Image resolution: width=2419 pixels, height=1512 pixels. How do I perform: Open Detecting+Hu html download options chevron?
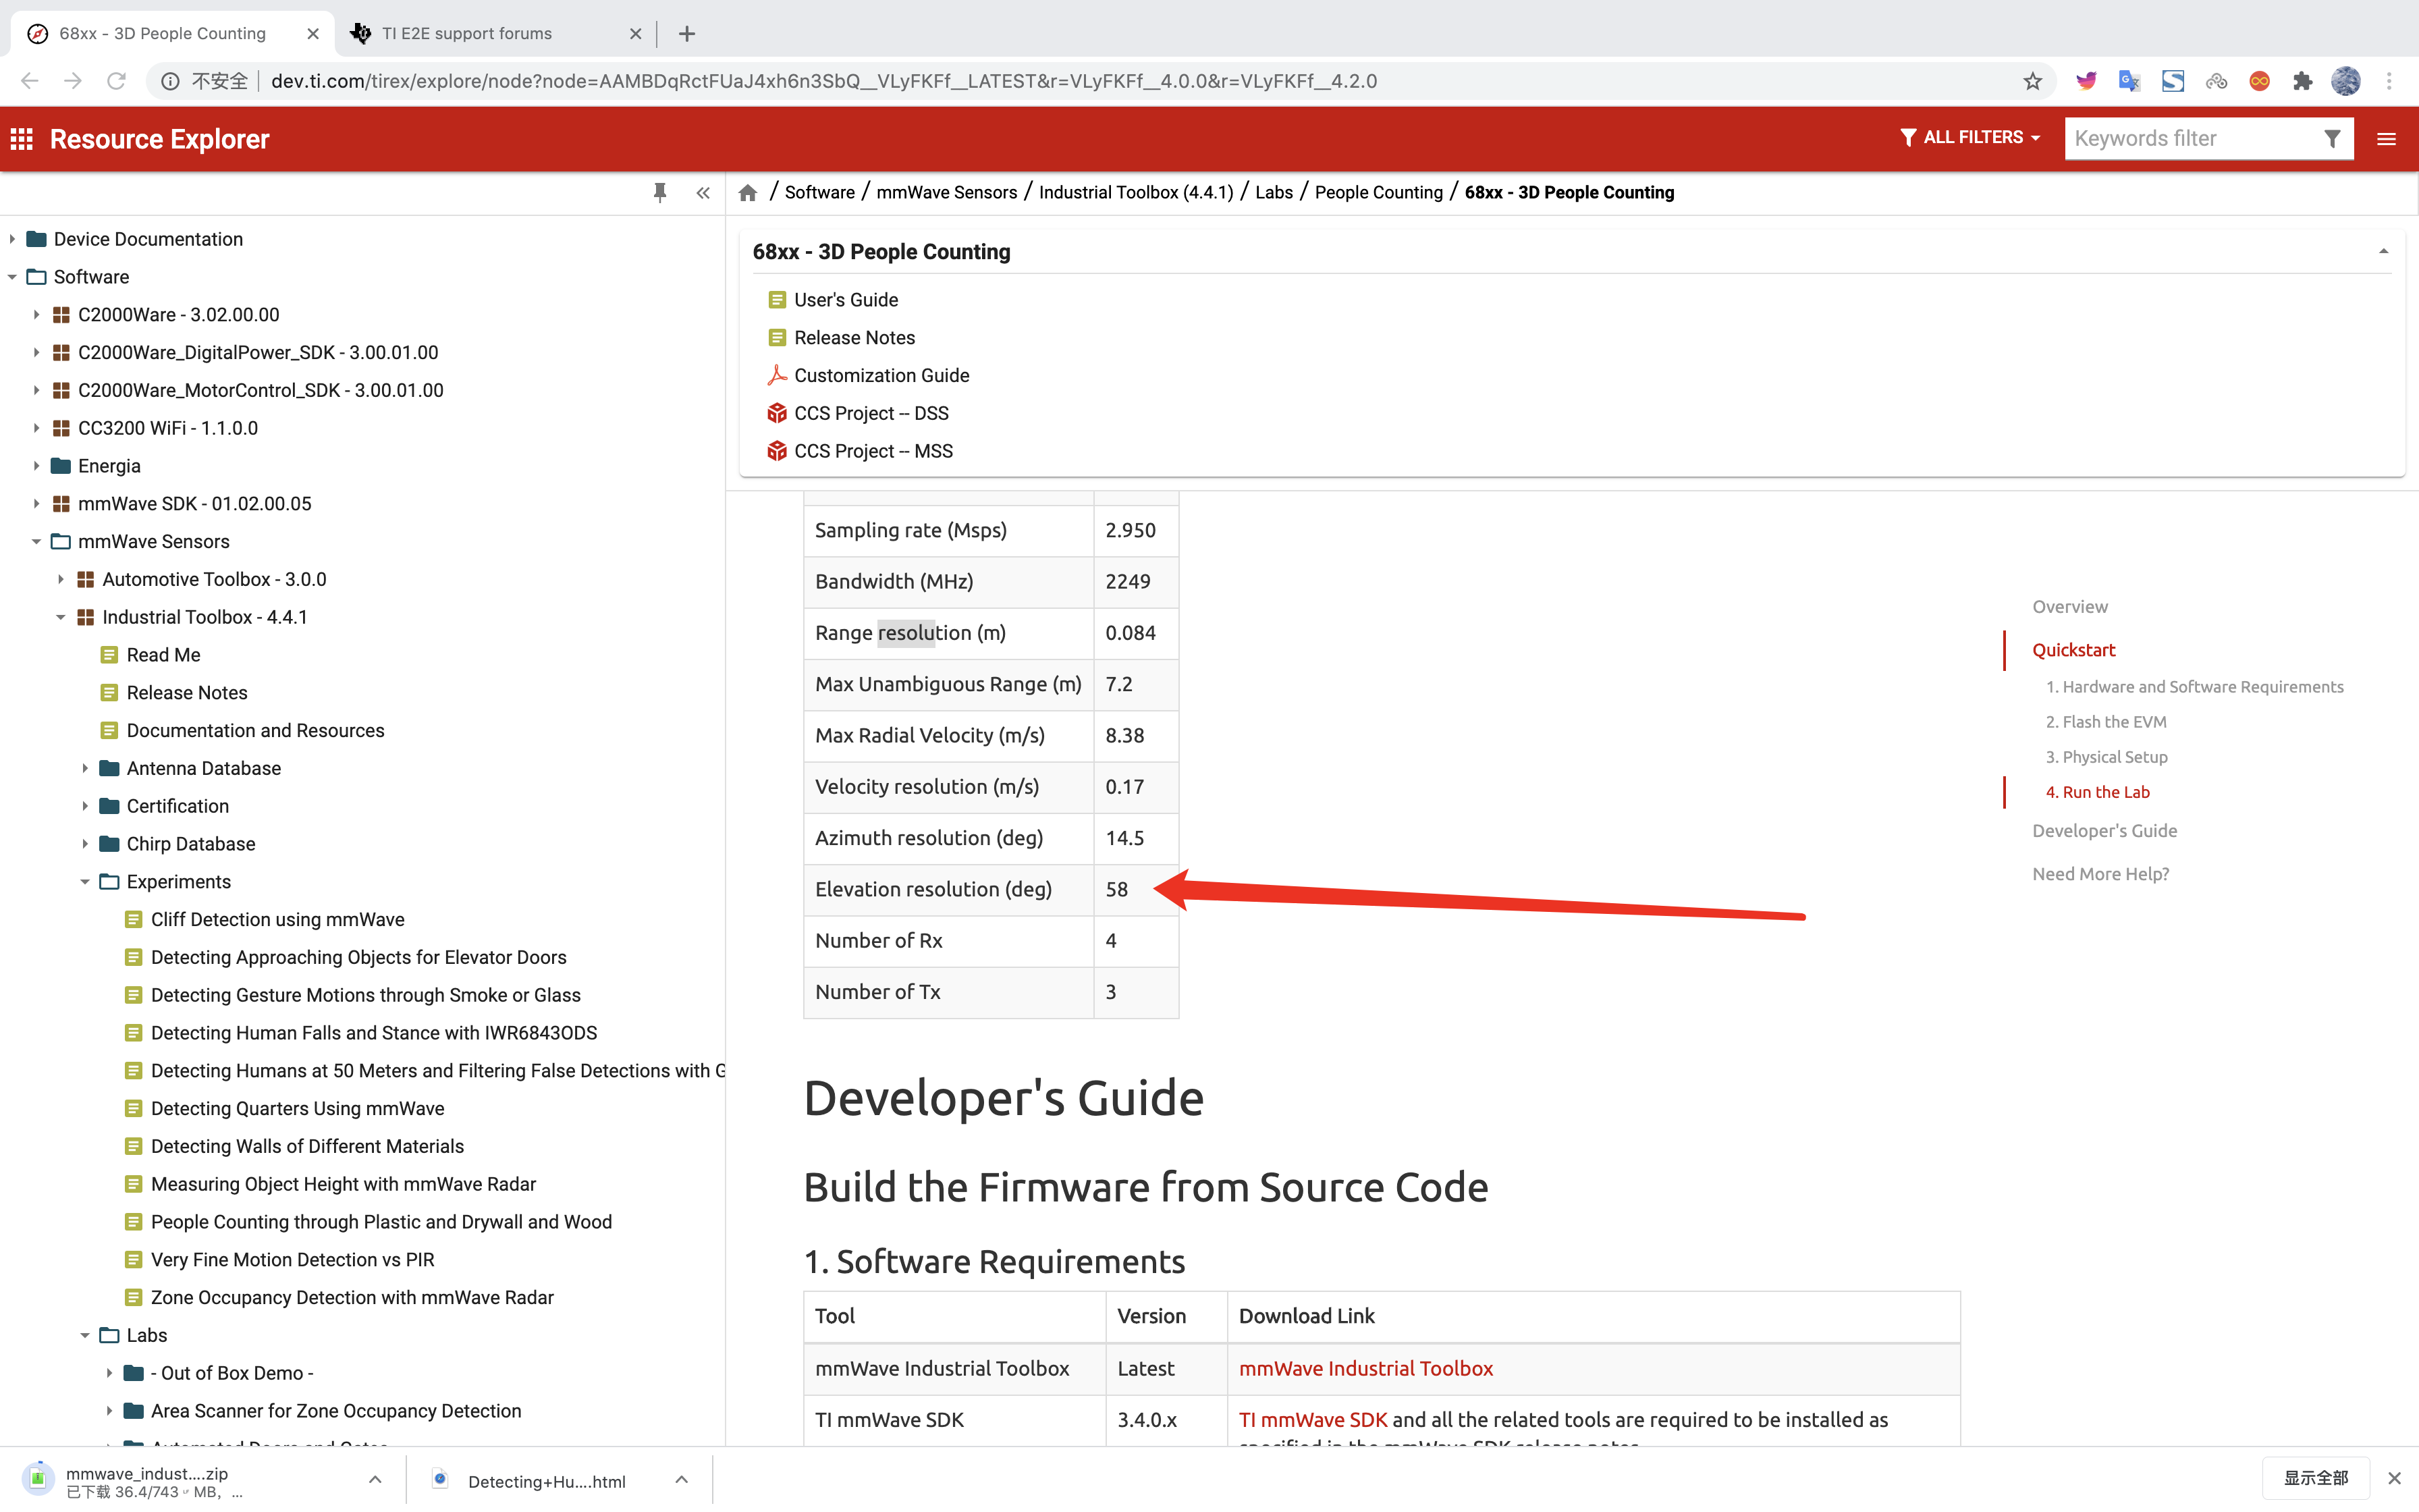point(682,1479)
